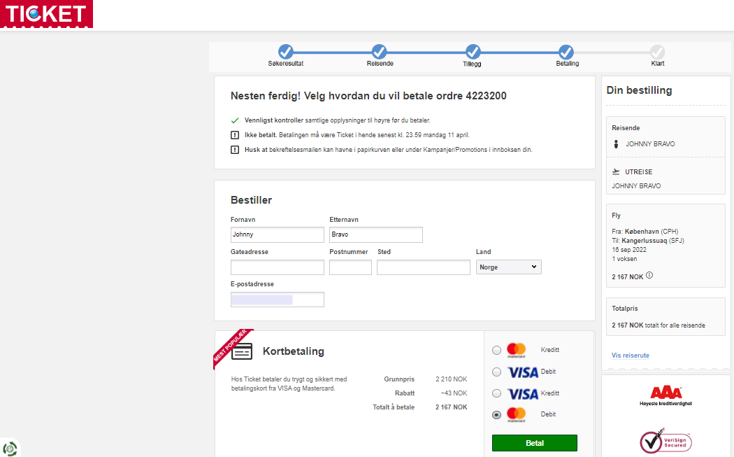Click the VISA Debit logo

523,372
